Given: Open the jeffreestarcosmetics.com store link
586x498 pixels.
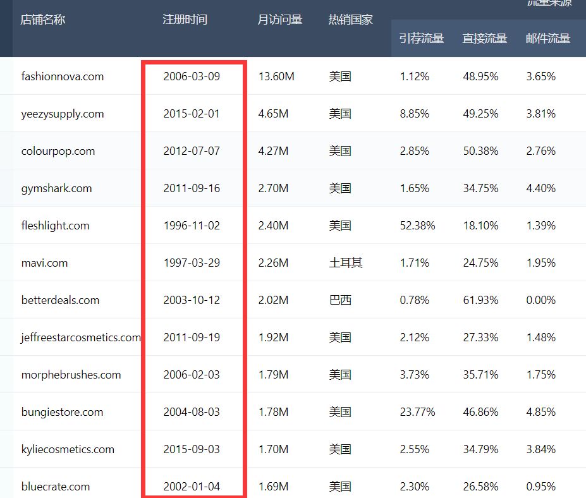Looking at the screenshot, I should coord(81,337).
